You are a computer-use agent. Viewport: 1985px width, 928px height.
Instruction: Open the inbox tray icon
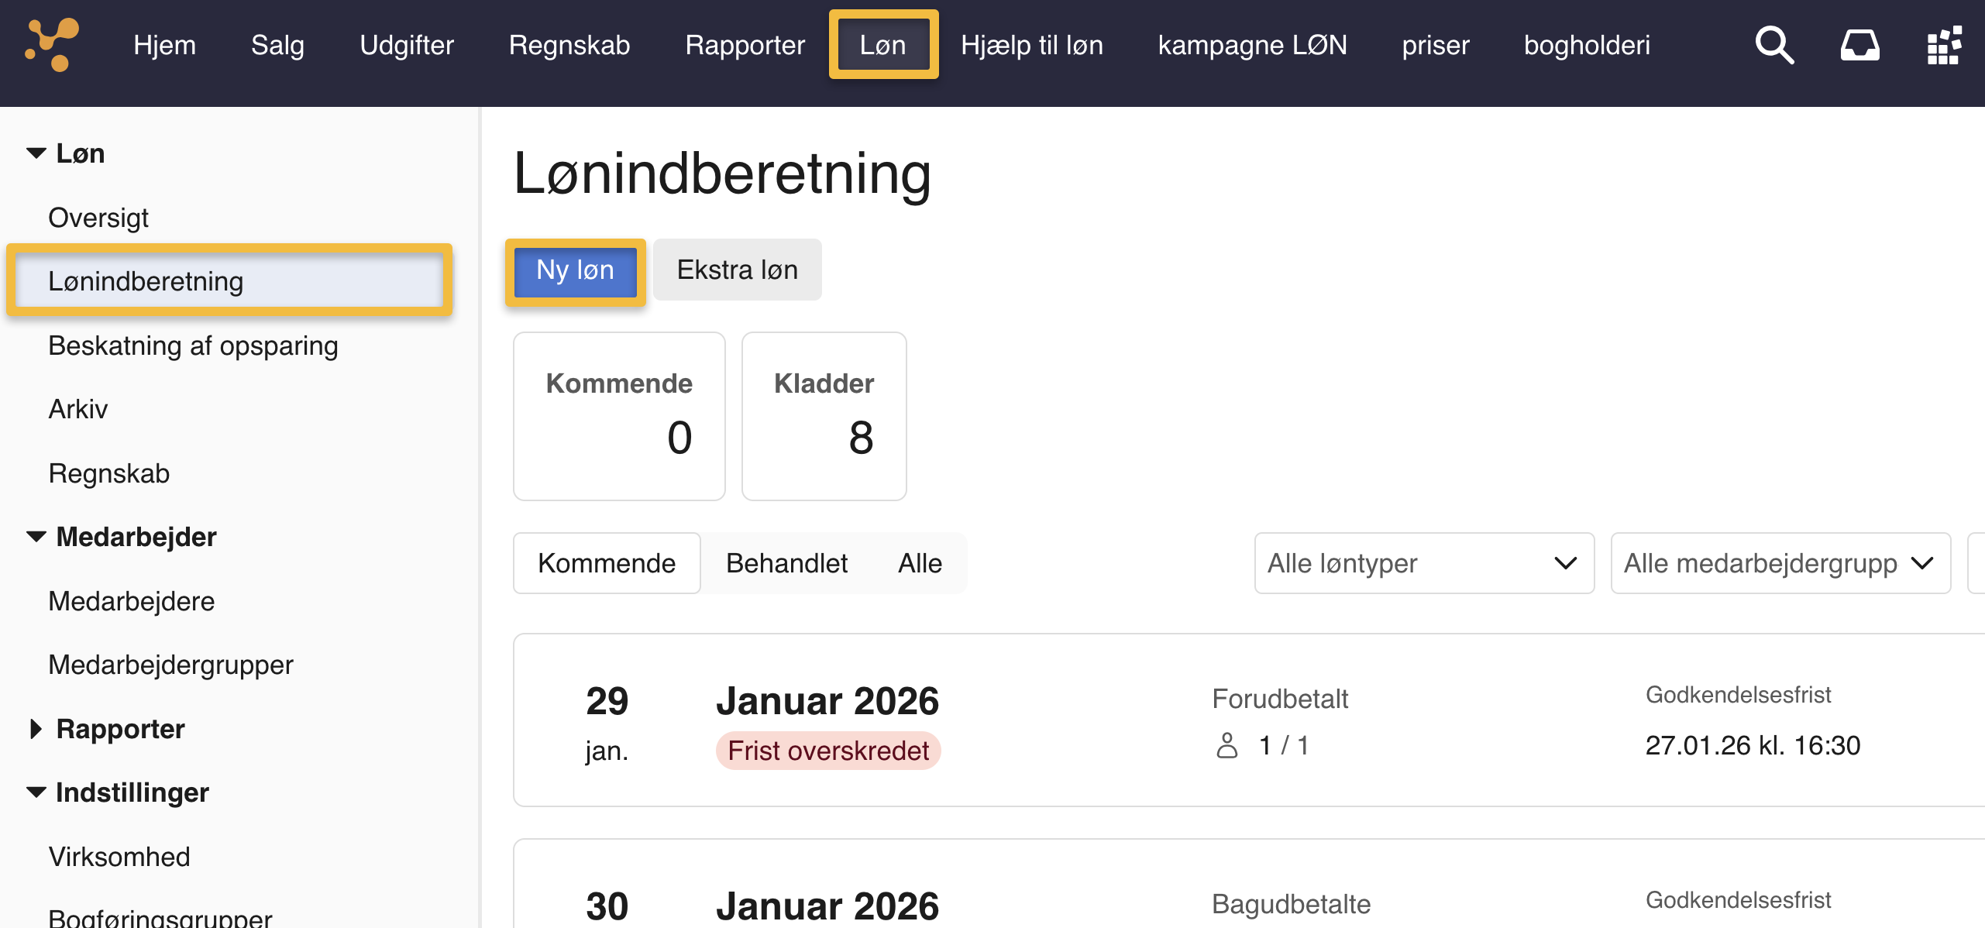pos(1859,45)
